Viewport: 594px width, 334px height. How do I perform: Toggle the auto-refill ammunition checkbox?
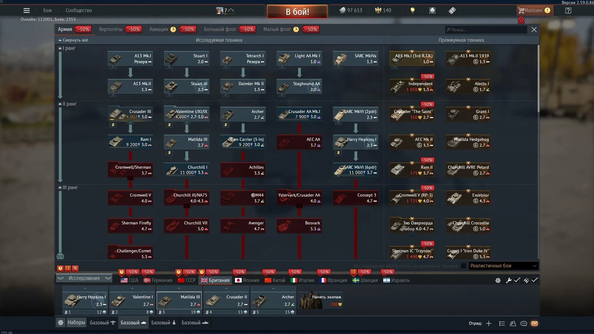(535, 280)
